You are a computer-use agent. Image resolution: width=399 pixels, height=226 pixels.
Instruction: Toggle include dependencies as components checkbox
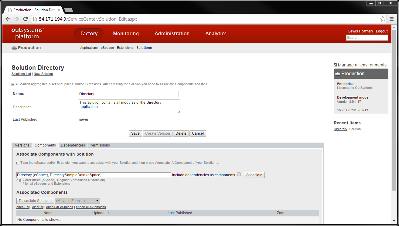tap(239, 174)
